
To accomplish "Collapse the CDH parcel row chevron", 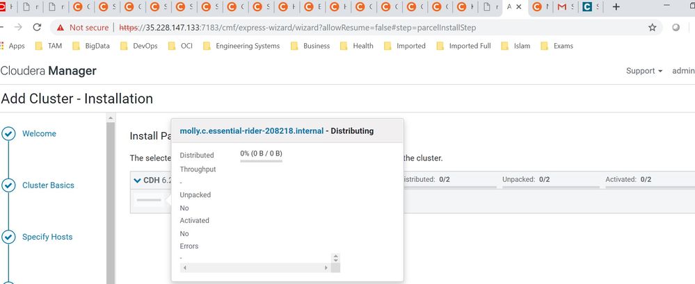I will (x=138, y=181).
